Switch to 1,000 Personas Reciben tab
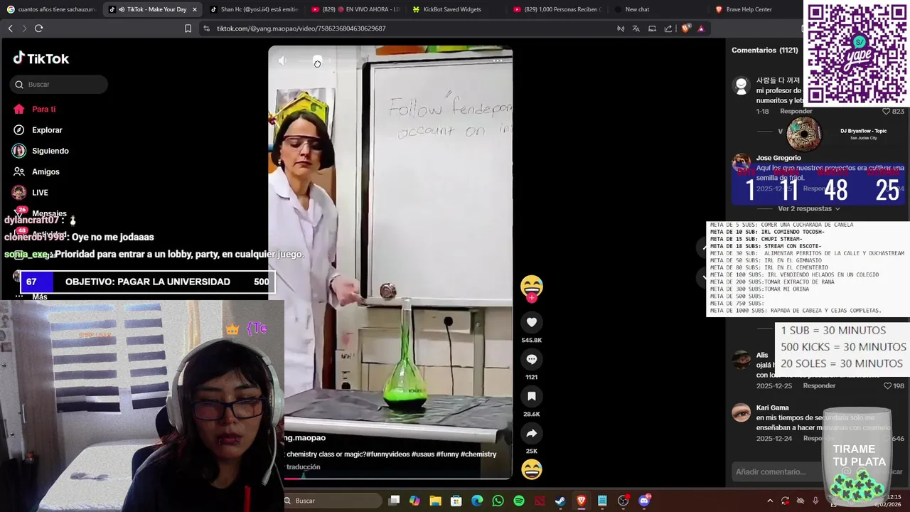910x512 pixels. 559,9
